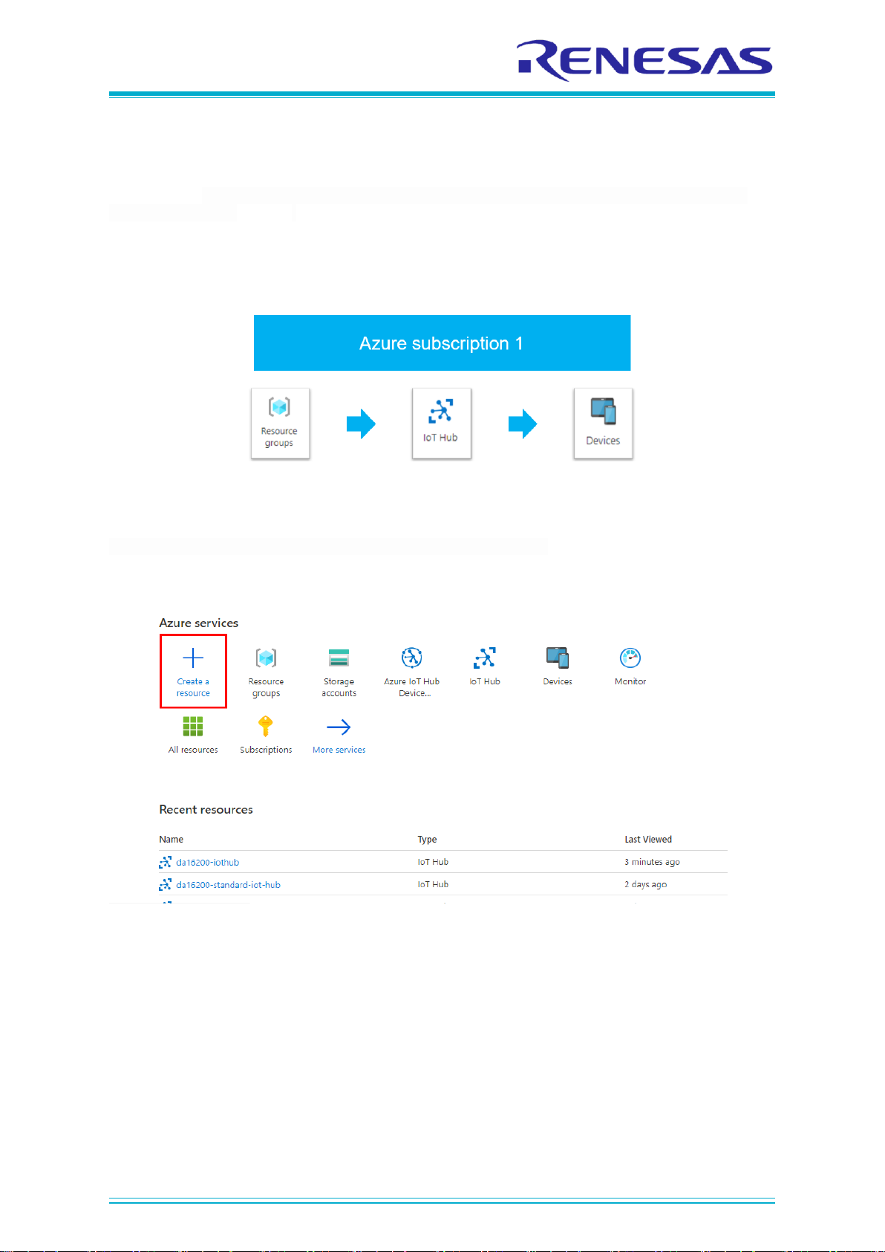
Task: Click the More services arrow icon
Action: coord(339,727)
